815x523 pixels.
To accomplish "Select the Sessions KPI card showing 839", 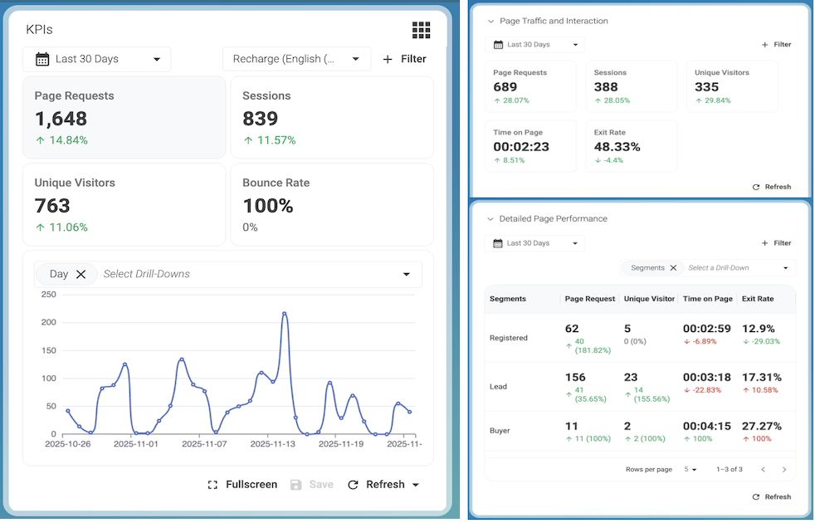I will 331,117.
